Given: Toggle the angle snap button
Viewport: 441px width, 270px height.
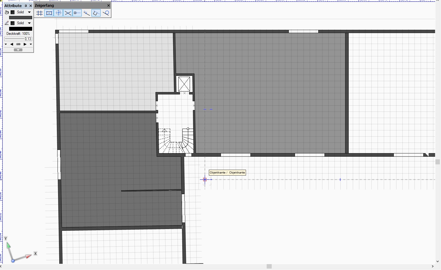Looking at the screenshot, I should [x=58, y=13].
